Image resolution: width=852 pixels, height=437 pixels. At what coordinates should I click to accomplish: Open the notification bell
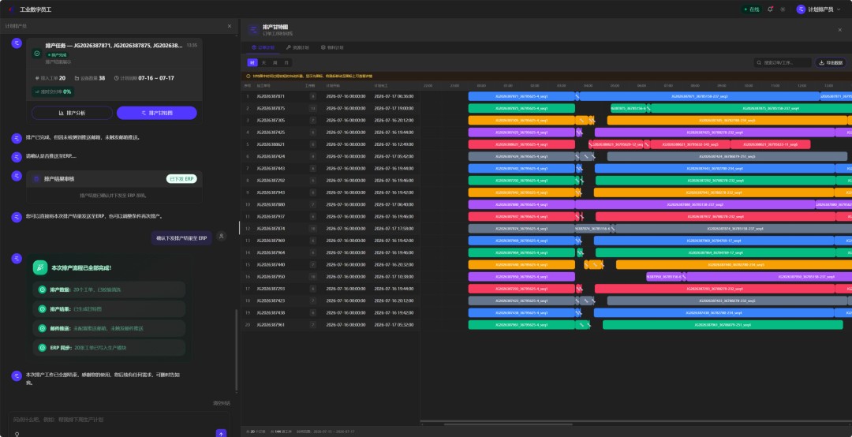[x=770, y=9]
